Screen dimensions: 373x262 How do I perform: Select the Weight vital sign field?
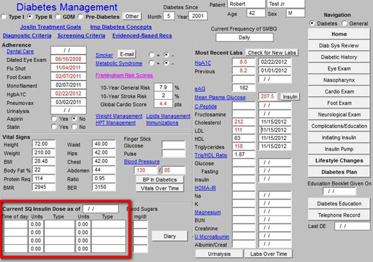[x=44, y=153]
